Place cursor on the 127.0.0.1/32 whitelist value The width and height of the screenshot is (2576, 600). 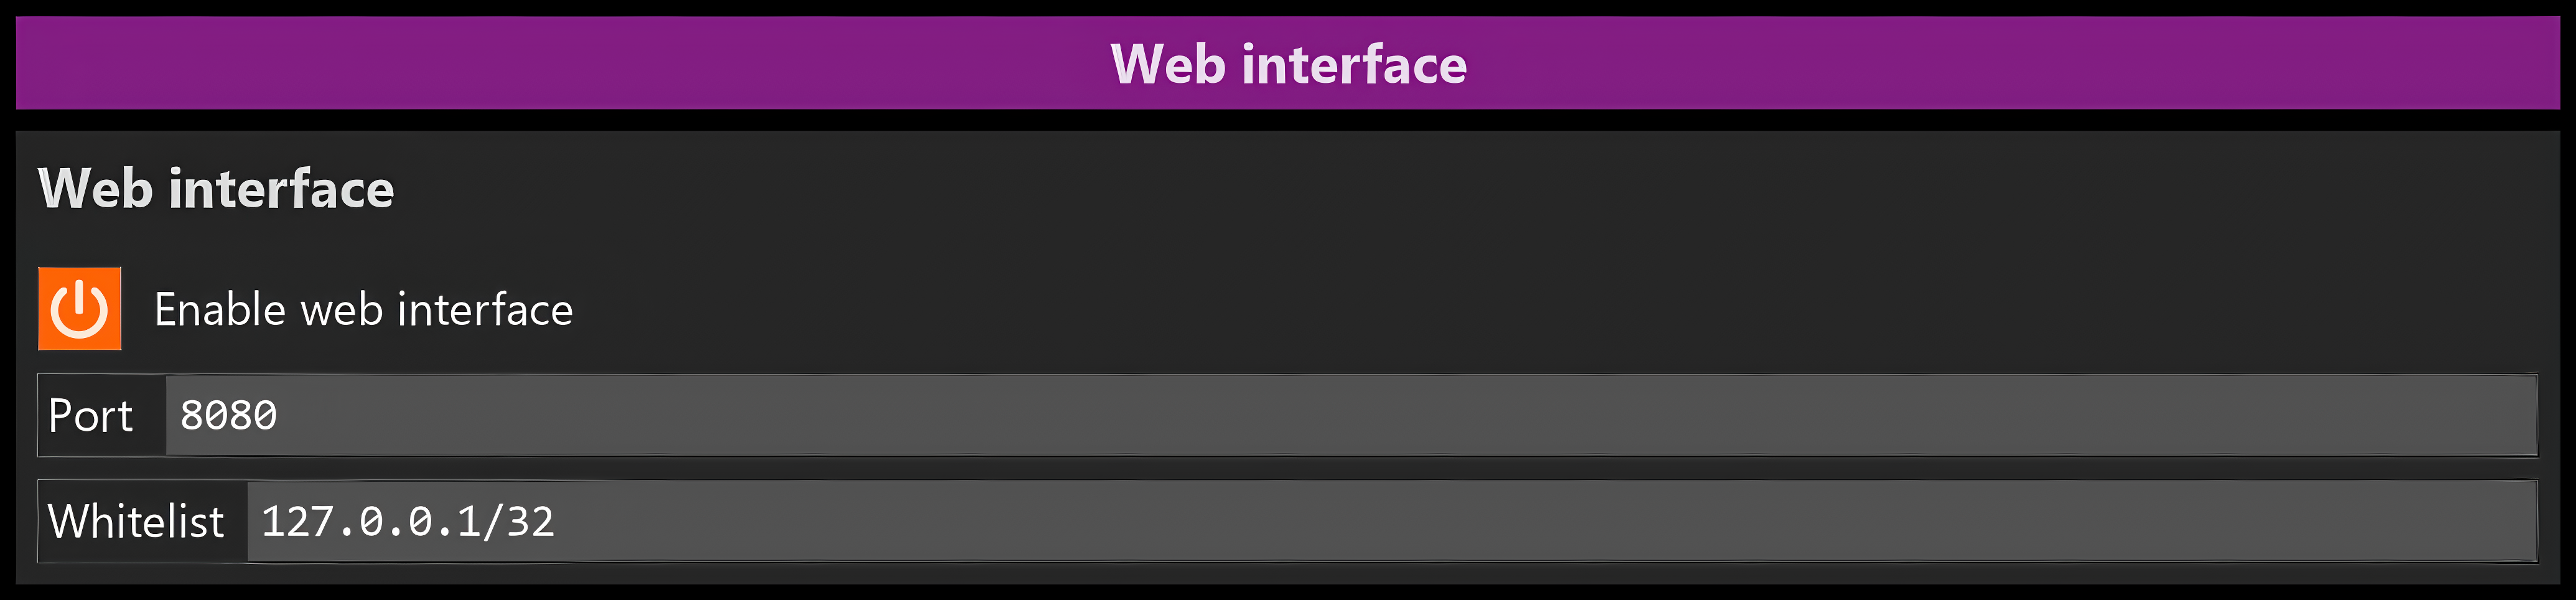pos(407,521)
